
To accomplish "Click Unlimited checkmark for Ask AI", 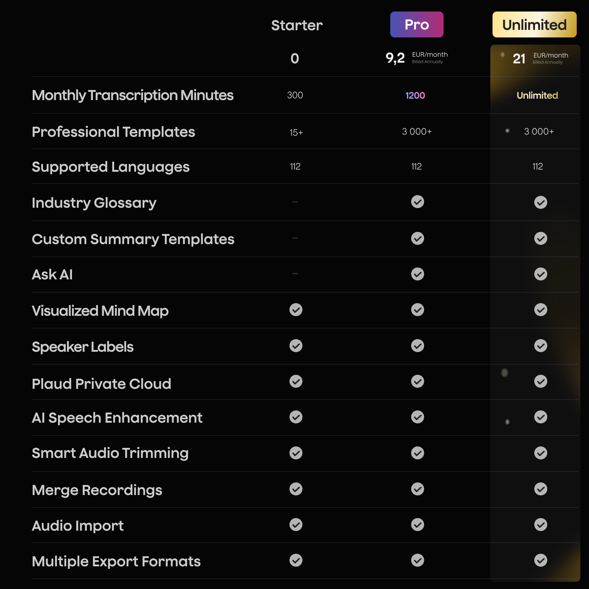I will [x=540, y=274].
